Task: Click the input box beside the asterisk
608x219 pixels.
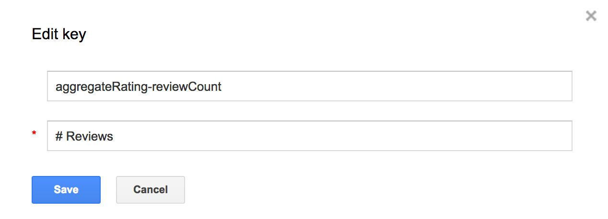Action: (x=309, y=136)
